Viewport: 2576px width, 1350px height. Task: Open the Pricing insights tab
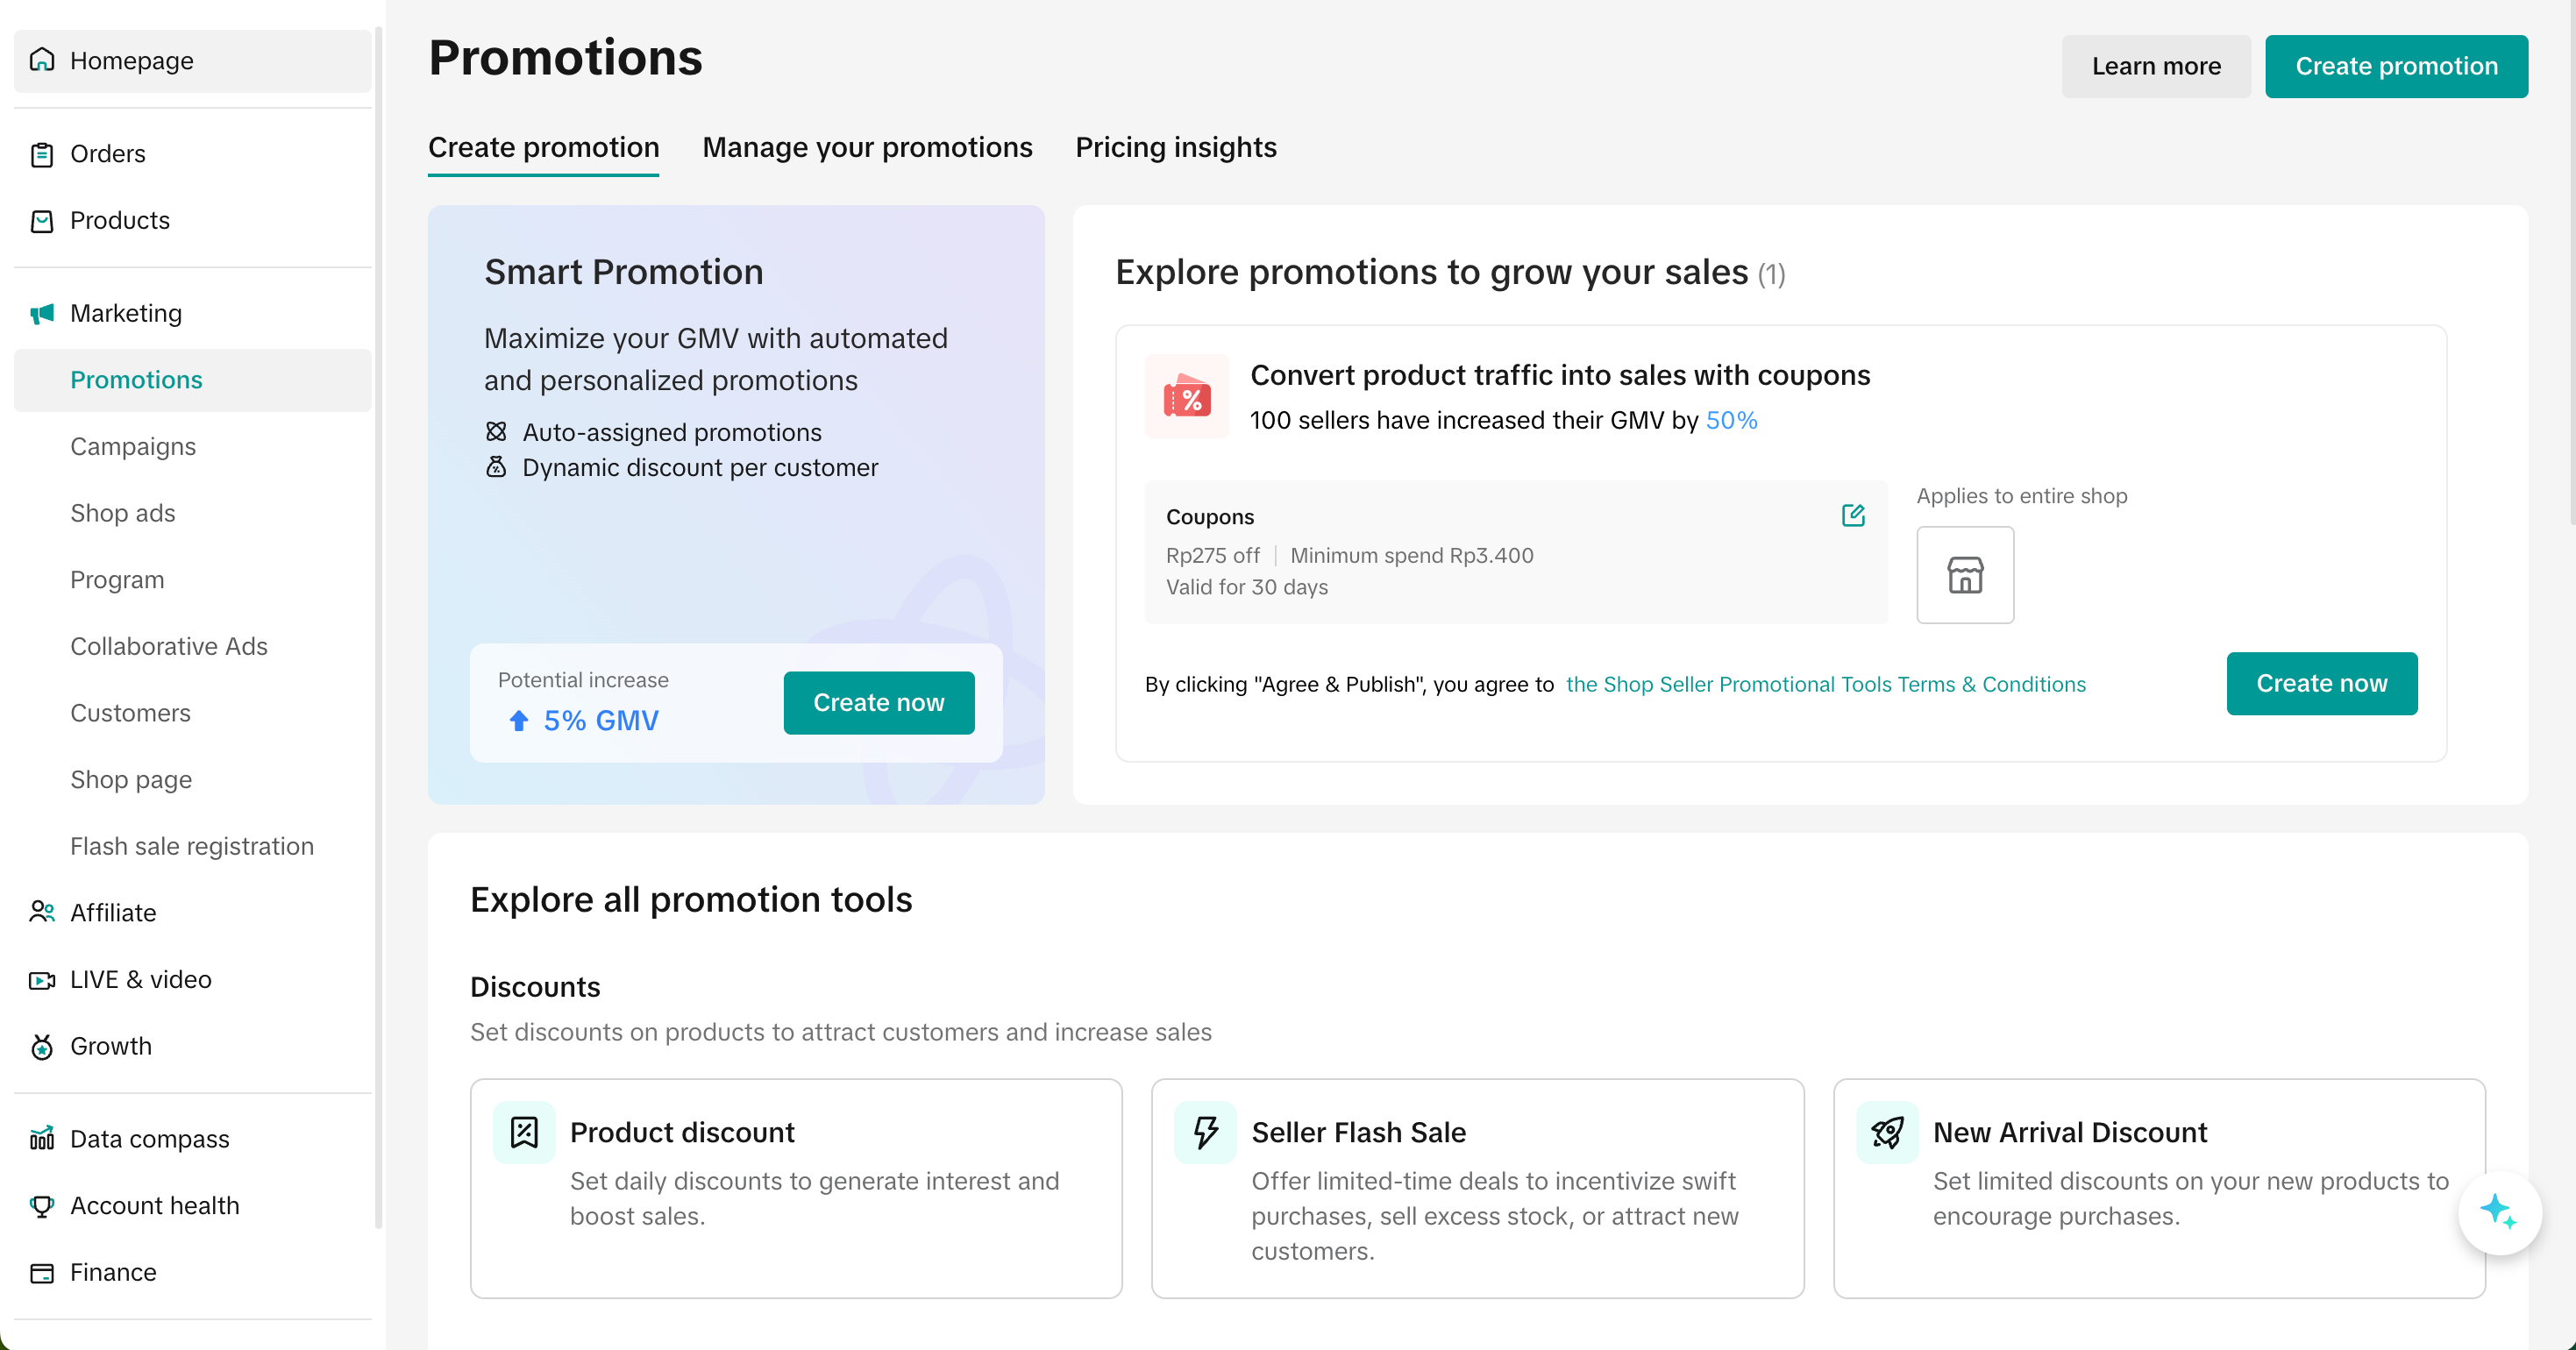click(1175, 148)
